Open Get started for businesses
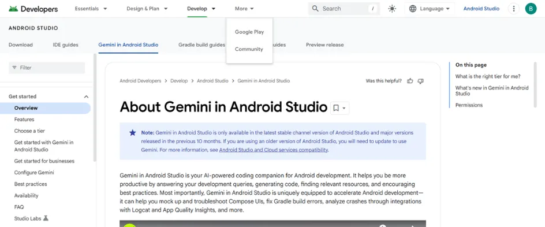This screenshot has height=227, width=545. tap(44, 161)
